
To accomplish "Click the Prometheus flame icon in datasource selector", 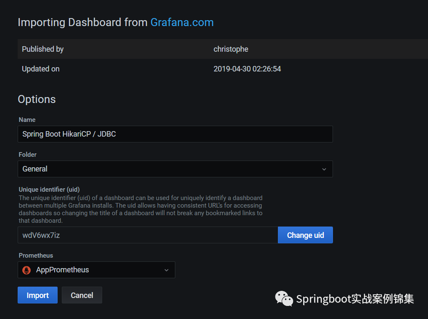I will coord(27,270).
